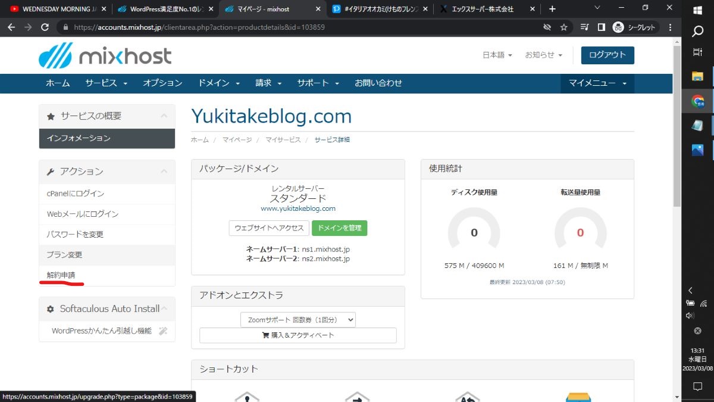Screen dimensions: 714x402
Task: Collapse the アクション panel chevron
Action: [164, 171]
